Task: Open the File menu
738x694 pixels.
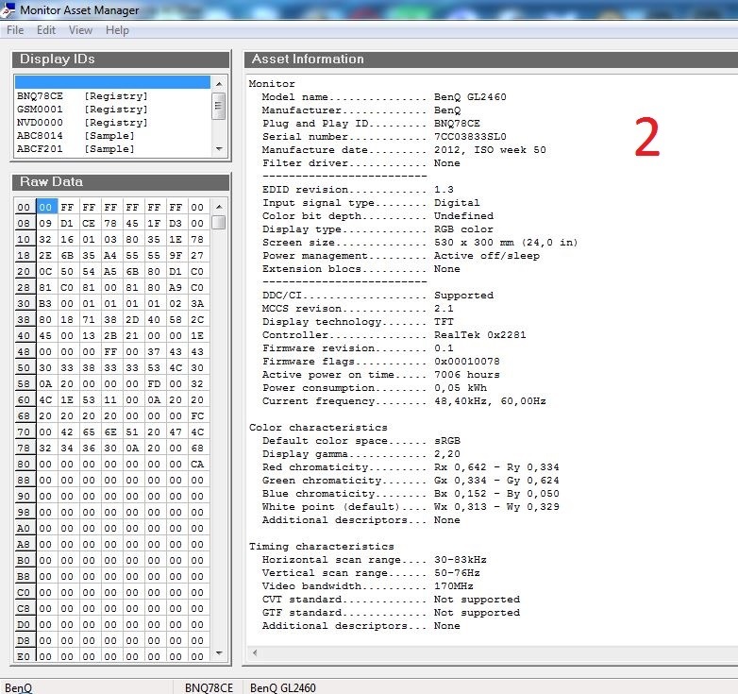Action: point(15,30)
